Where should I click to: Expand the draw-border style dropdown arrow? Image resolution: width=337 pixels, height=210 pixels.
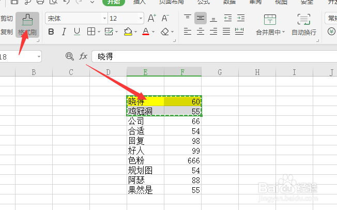coord(116,32)
